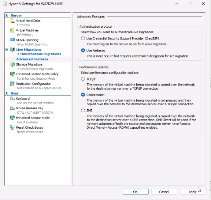The height and width of the screenshot is (200, 211).
Task: Open the Virtual Hard Disks setting
Action: click(28, 21)
